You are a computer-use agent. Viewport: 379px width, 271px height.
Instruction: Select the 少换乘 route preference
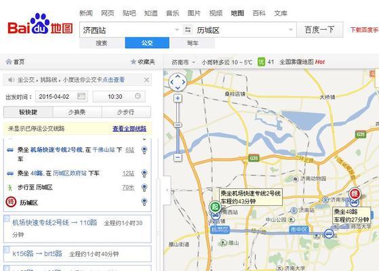pos(77,112)
